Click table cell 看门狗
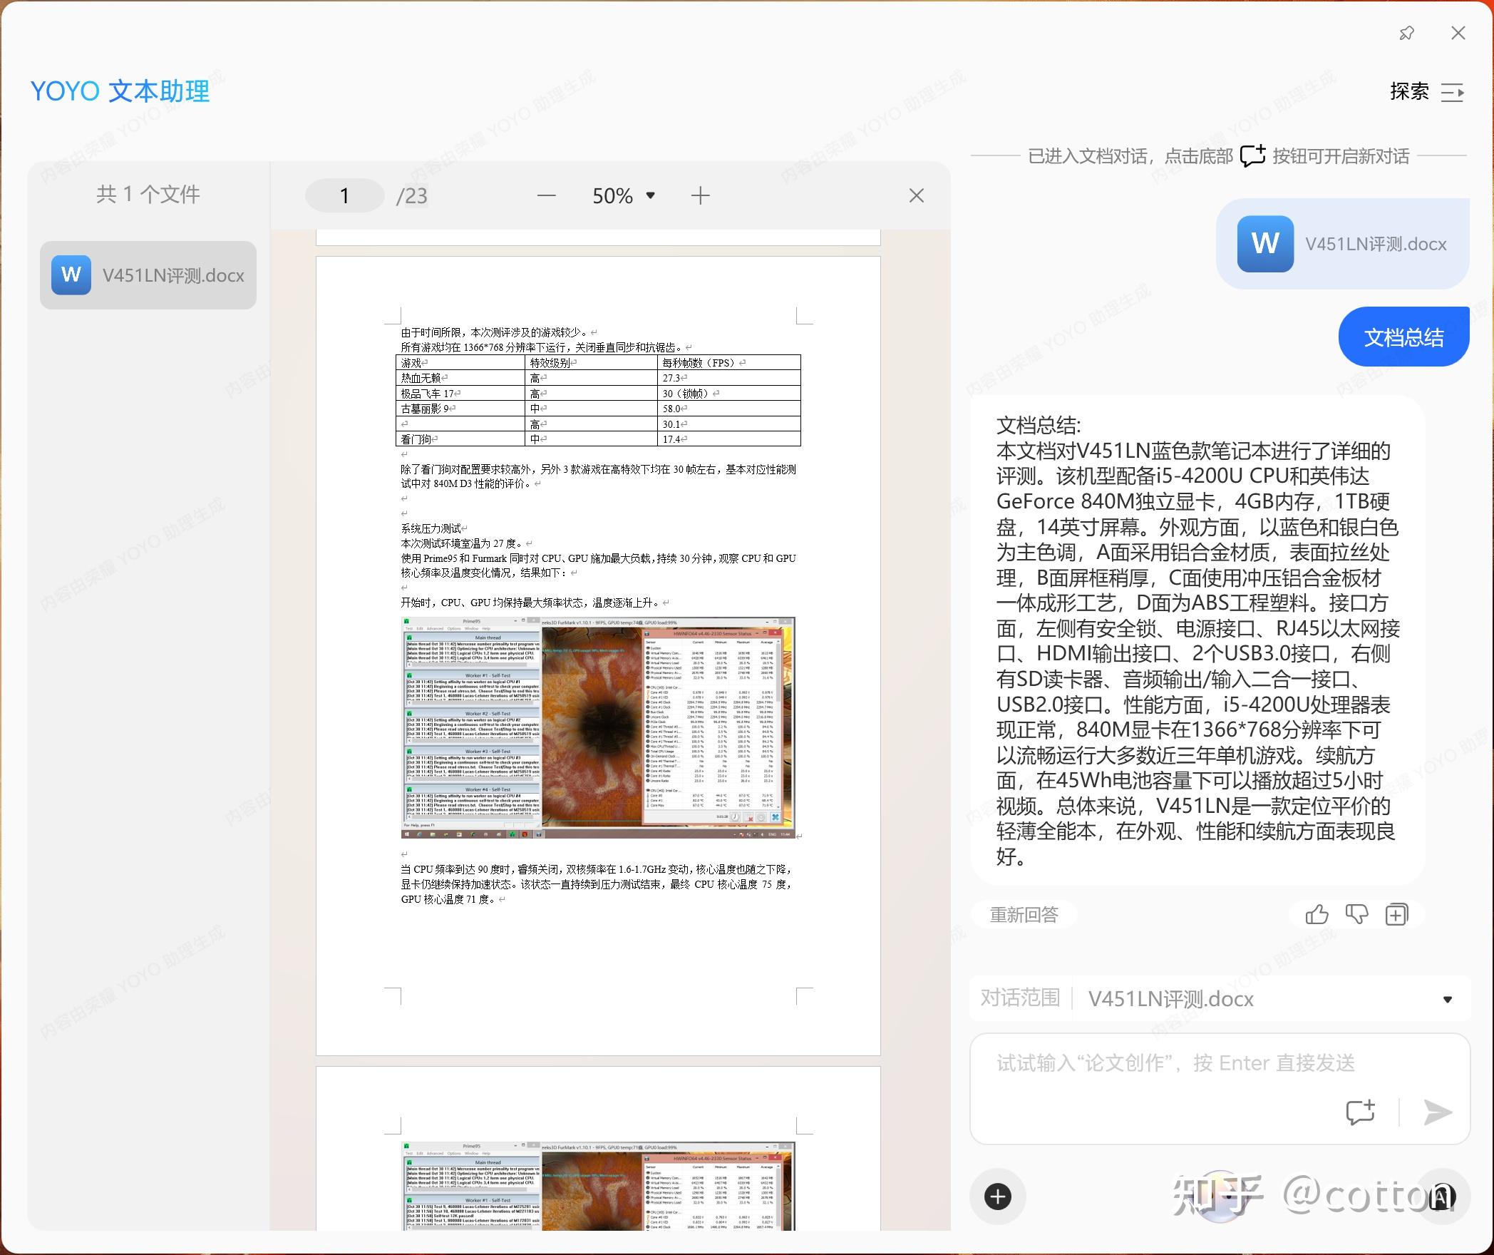This screenshot has height=1255, width=1494. coord(460,439)
